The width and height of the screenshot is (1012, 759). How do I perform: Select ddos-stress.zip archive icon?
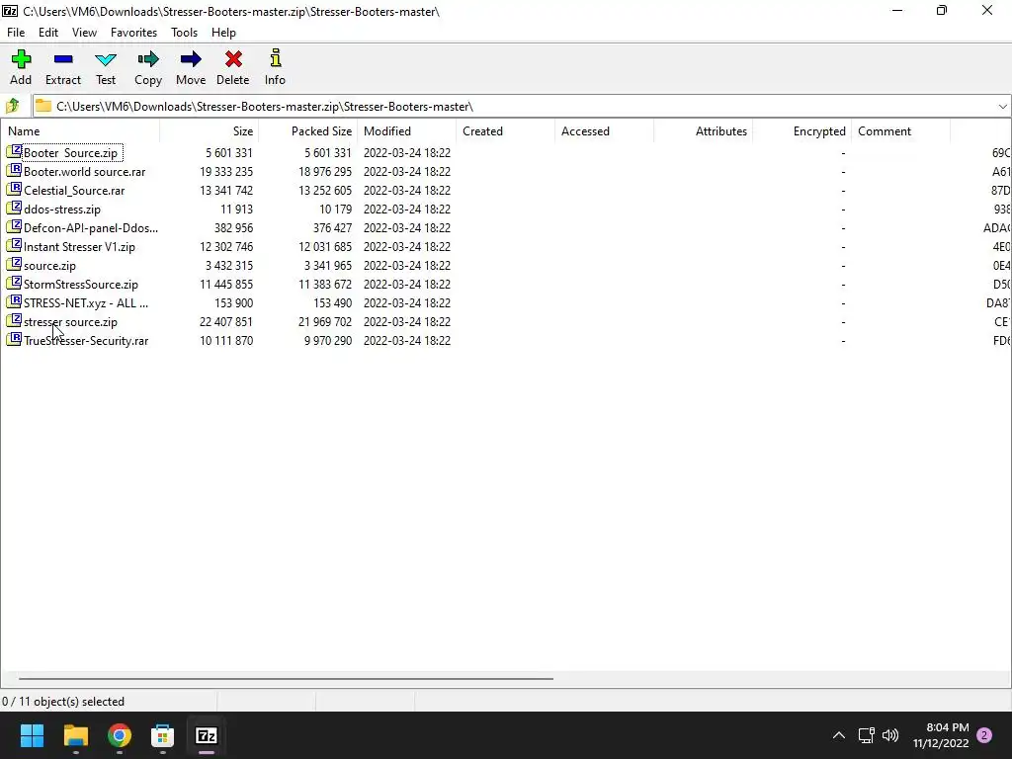point(14,209)
